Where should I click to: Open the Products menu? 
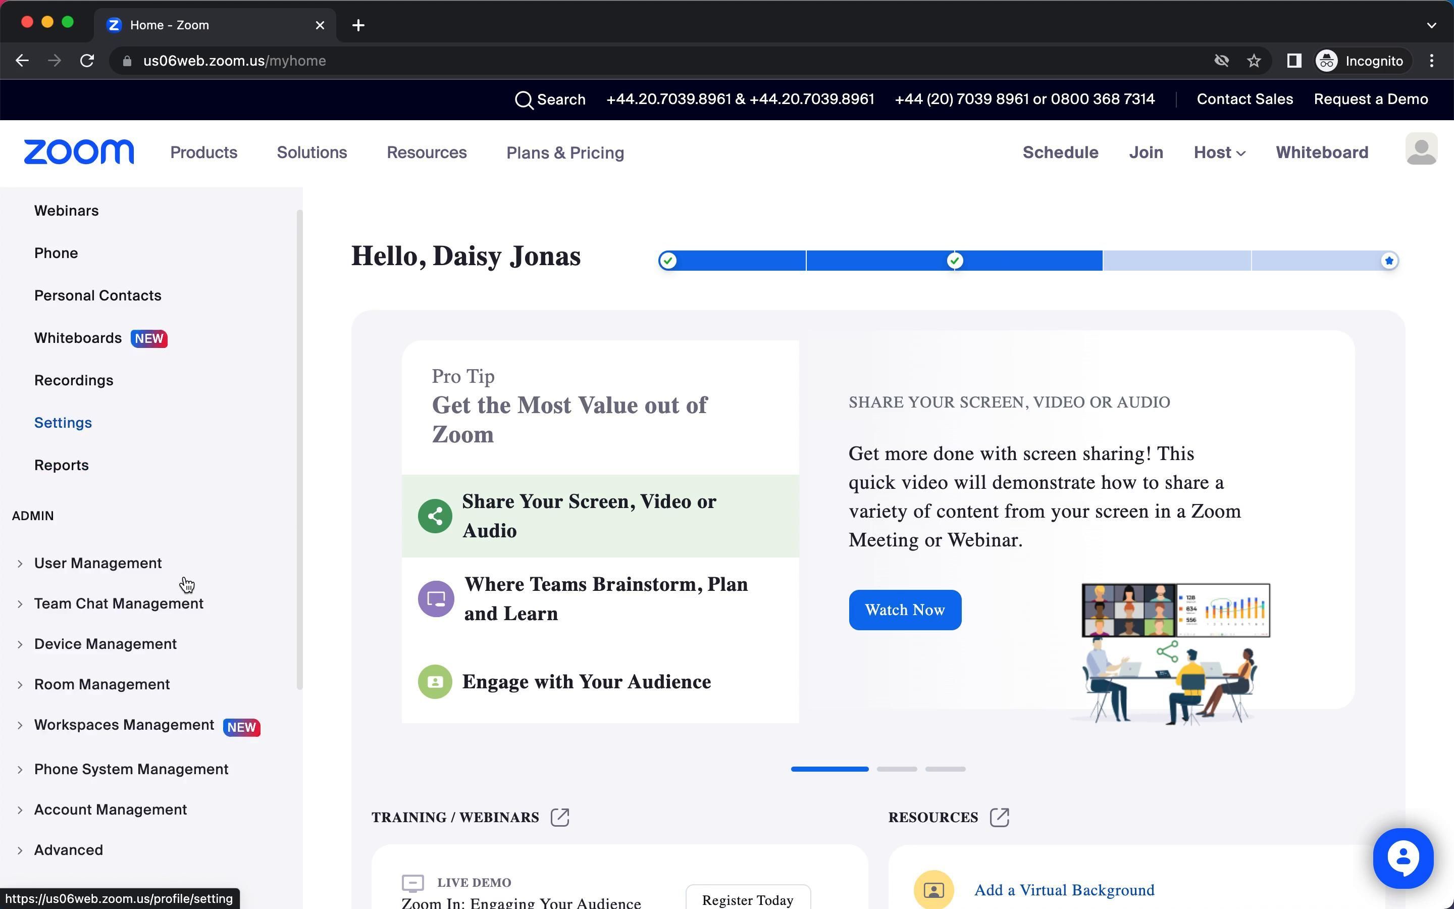[203, 153]
